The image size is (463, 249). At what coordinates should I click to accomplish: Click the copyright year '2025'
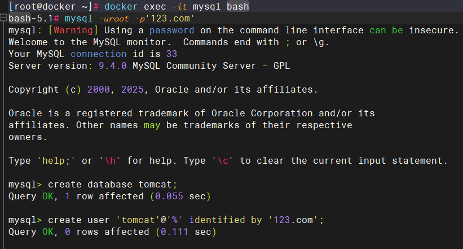(133, 89)
